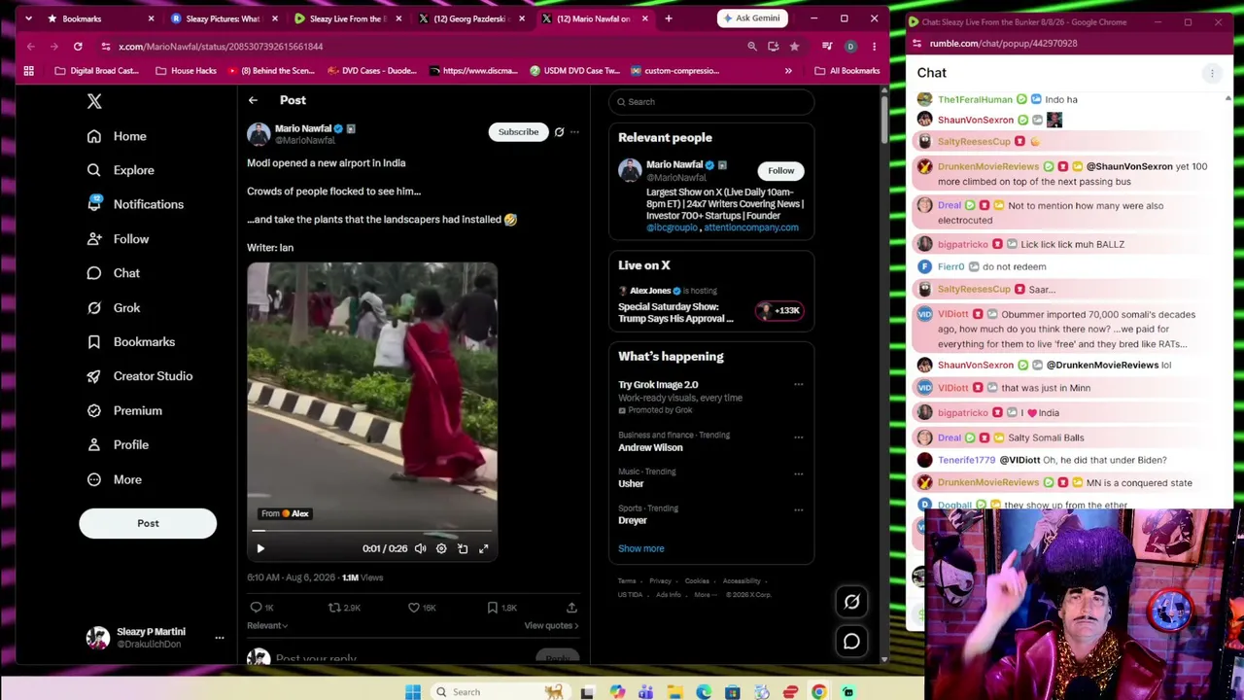
Task: Open the attentioncompany.com link
Action: [751, 227]
